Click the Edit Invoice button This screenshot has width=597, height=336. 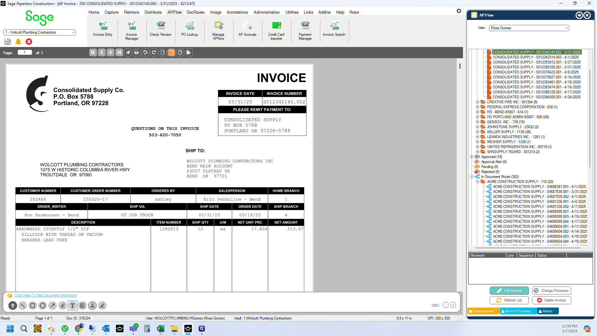509,291
